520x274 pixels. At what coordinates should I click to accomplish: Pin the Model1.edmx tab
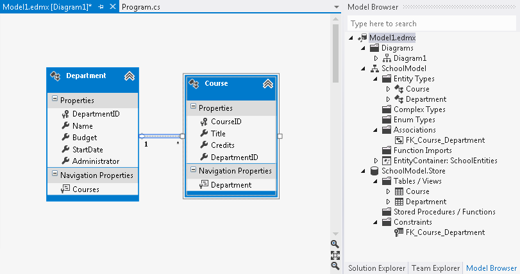101,6
